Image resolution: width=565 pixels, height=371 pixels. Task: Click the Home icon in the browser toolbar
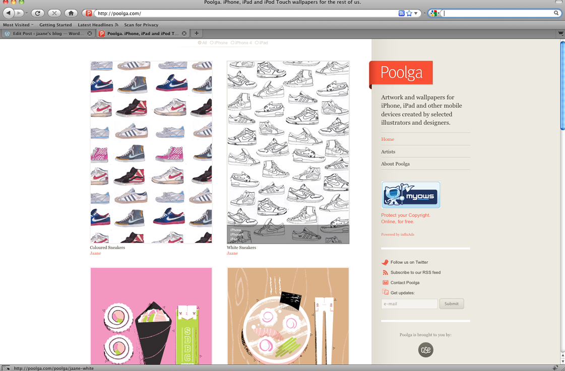coord(70,14)
